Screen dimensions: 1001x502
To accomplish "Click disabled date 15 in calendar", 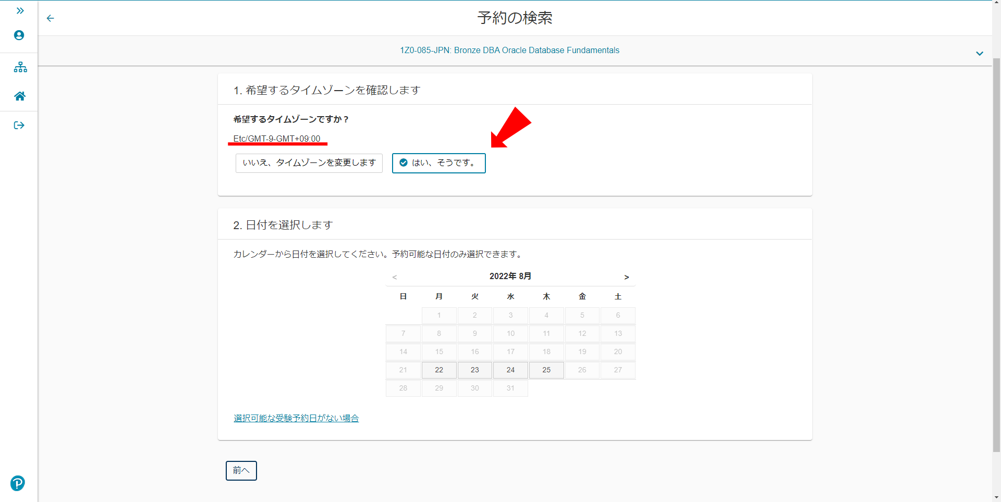I will coord(439,352).
